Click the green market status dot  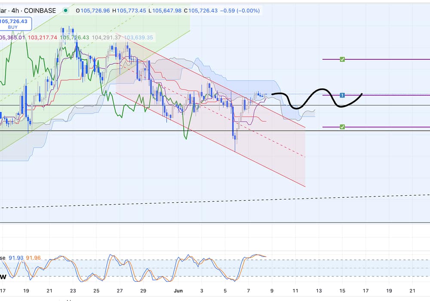[65, 10]
